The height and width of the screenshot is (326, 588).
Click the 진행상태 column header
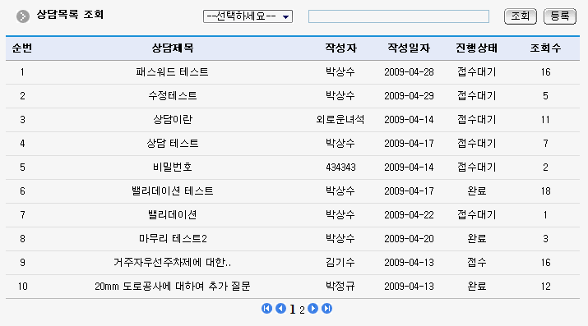476,48
